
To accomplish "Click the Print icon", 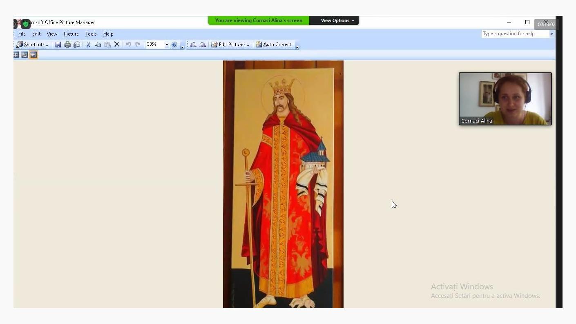I will pos(67,44).
